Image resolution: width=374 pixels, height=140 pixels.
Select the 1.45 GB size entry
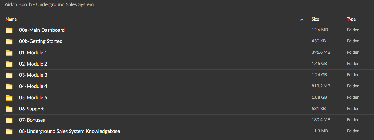click(319, 64)
